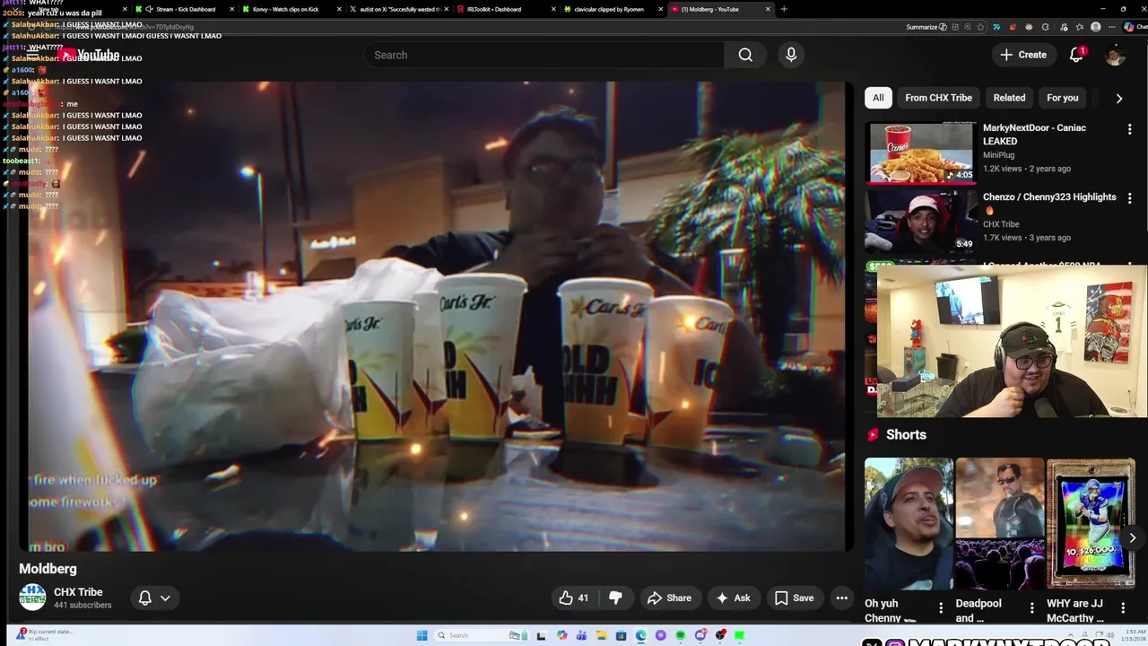
Task: Open the WHY are JJ McCarthy short
Action: [x=1091, y=523]
